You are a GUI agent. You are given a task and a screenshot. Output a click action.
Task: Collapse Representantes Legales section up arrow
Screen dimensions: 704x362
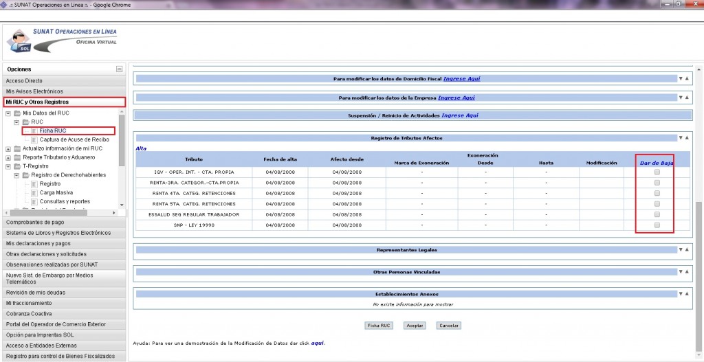point(687,250)
